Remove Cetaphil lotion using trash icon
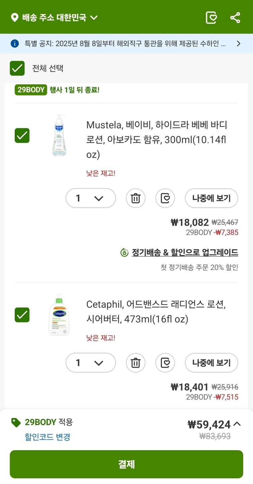This screenshot has height=484, width=253. click(136, 363)
